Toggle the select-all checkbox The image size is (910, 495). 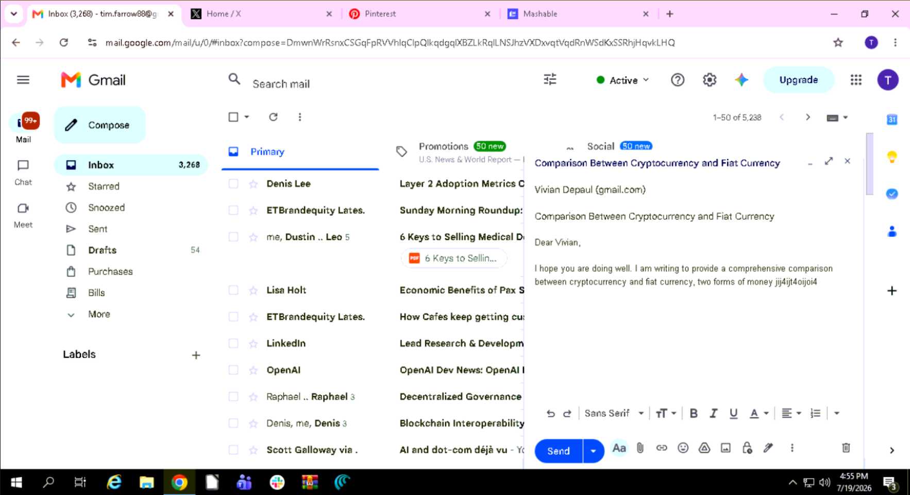[233, 117]
